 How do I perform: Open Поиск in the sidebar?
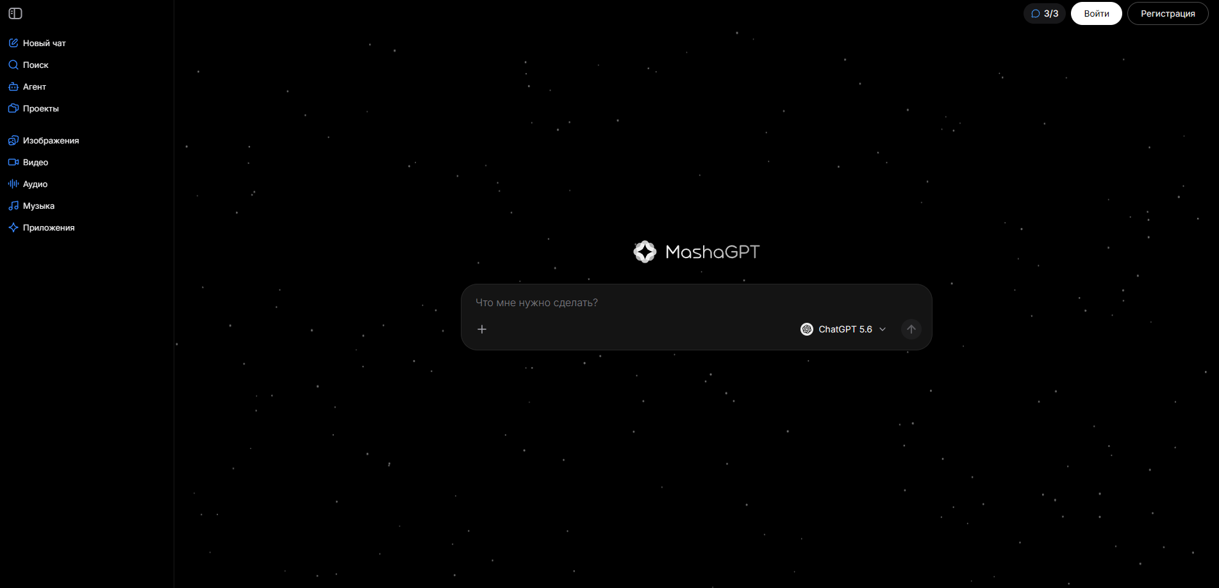tap(29, 65)
